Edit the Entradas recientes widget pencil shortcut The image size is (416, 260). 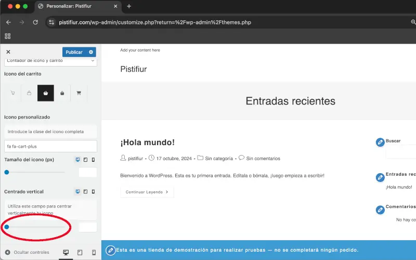380,177
